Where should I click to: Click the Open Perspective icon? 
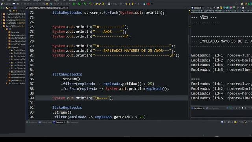241,4
